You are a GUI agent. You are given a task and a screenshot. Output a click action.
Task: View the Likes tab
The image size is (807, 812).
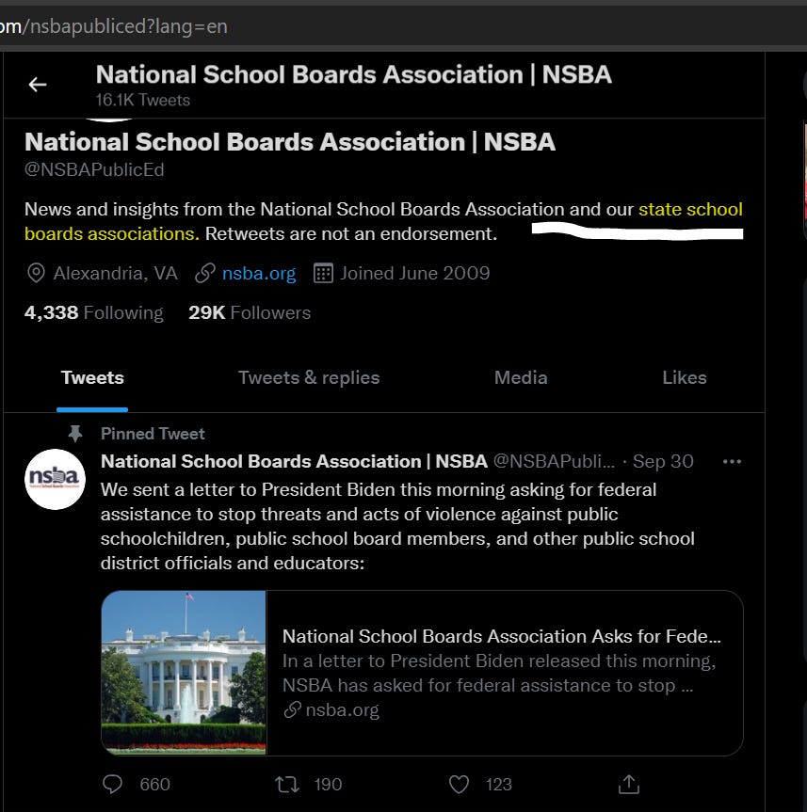click(x=685, y=378)
